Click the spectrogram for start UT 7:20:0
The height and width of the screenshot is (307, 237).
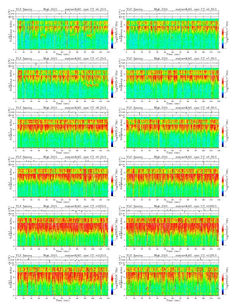pos(62,83)
